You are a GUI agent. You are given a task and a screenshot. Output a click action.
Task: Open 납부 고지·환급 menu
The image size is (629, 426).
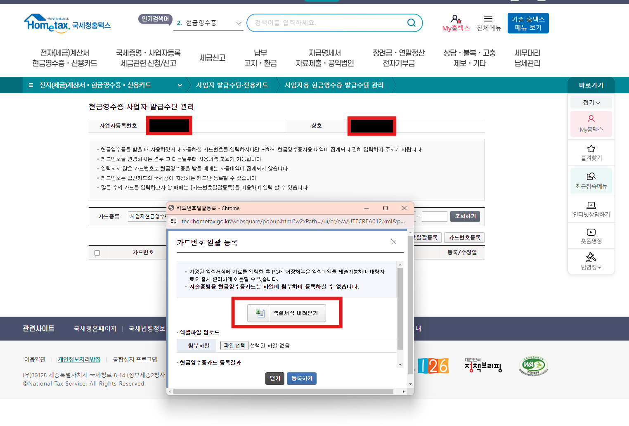pos(260,58)
